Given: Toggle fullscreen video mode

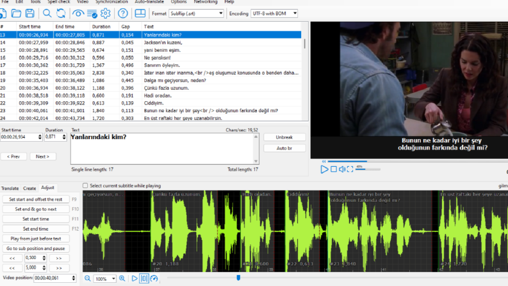Looking at the screenshot, I should pyautogui.click(x=350, y=169).
